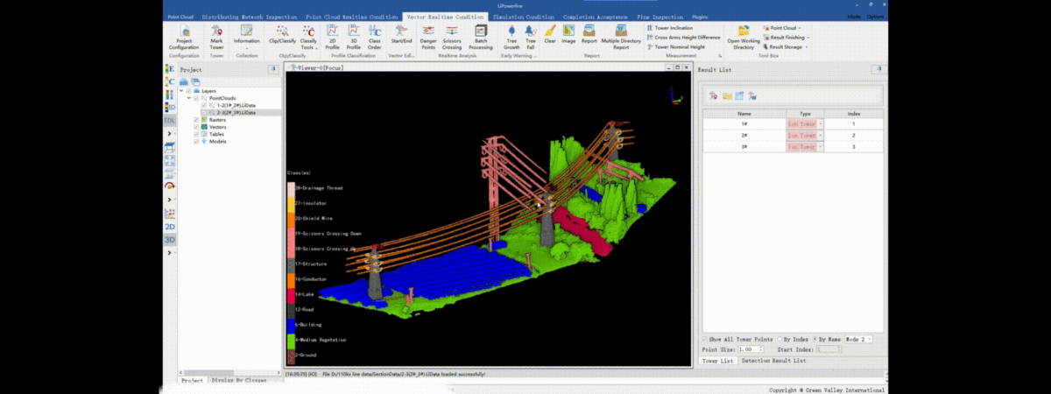Open the Plugins tab
This screenshot has height=394, width=1051.
(700, 17)
